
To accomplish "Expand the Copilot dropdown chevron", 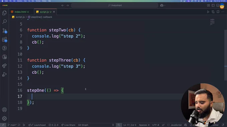I will coord(165,5).
